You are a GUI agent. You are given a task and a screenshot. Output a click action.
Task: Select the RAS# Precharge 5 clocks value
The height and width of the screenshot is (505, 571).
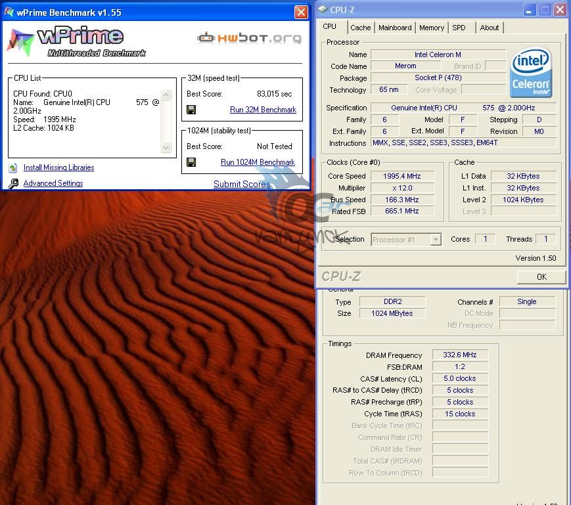click(x=460, y=402)
